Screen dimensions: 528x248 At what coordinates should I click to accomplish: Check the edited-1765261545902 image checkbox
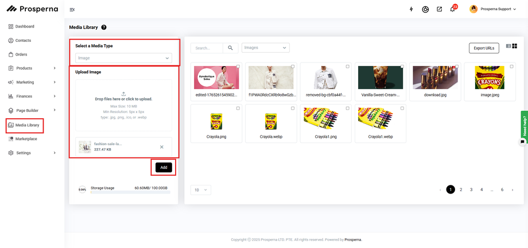tap(238, 67)
